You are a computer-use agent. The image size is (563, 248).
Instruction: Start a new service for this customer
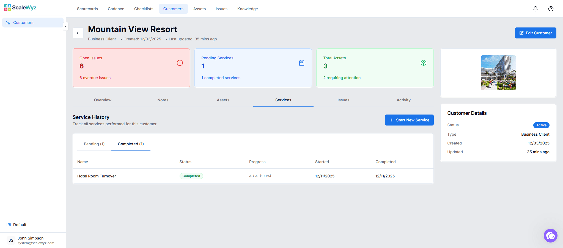(x=409, y=120)
